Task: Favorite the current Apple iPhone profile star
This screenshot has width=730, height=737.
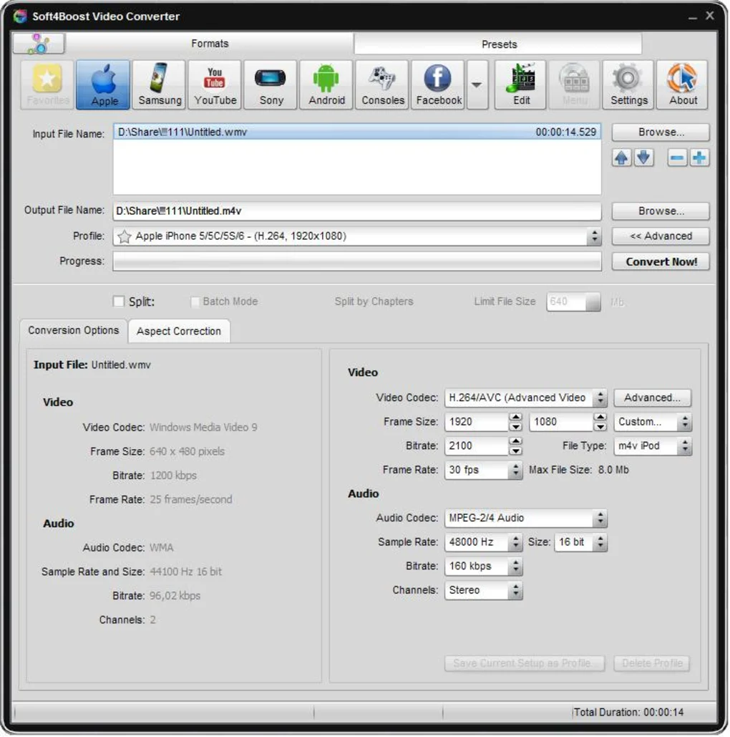Action: (125, 236)
